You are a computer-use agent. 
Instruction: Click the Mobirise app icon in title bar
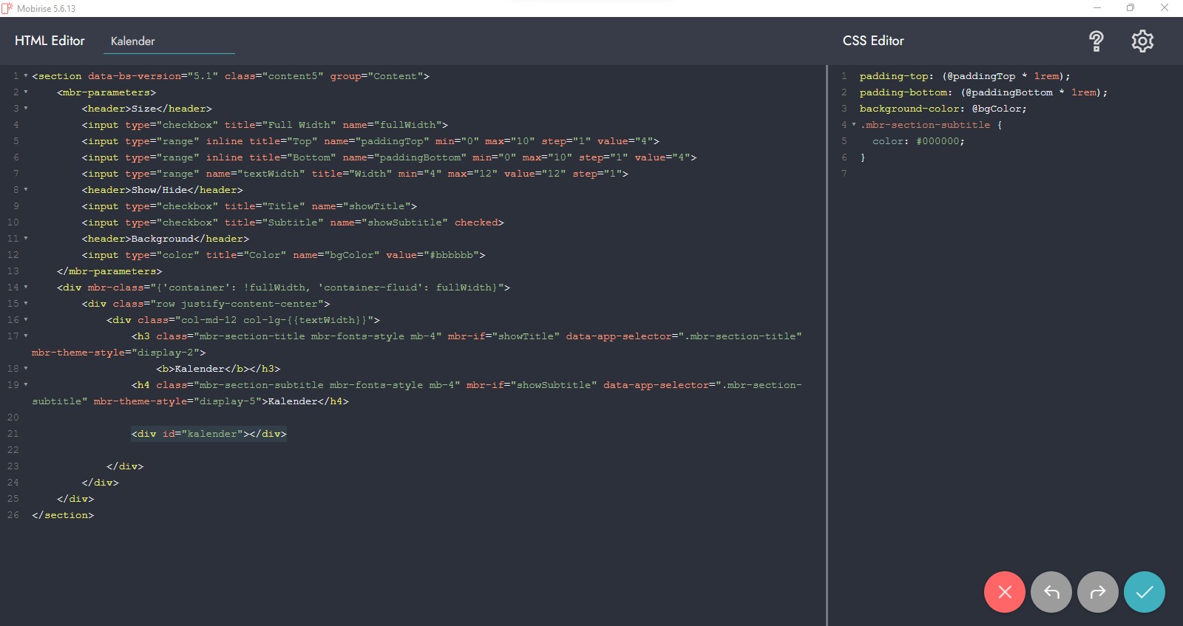(x=7, y=8)
